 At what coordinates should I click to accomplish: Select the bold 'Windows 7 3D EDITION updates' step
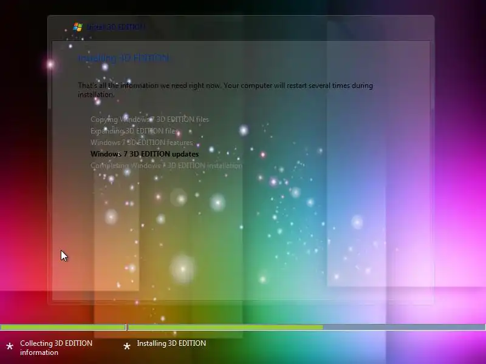pyautogui.click(x=145, y=154)
